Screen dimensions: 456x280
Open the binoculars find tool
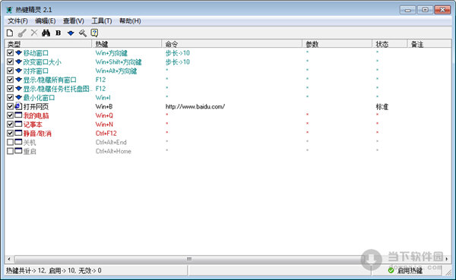click(x=46, y=33)
